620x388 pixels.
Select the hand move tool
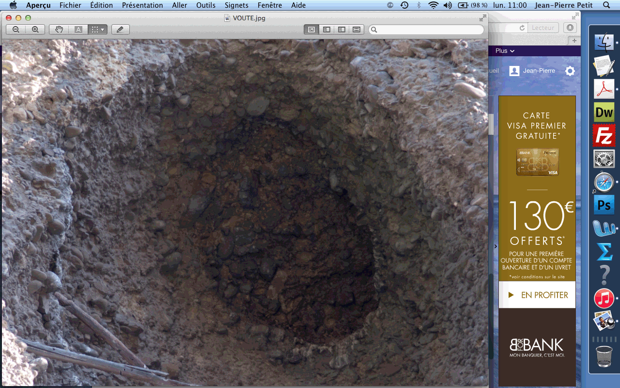pyautogui.click(x=59, y=30)
